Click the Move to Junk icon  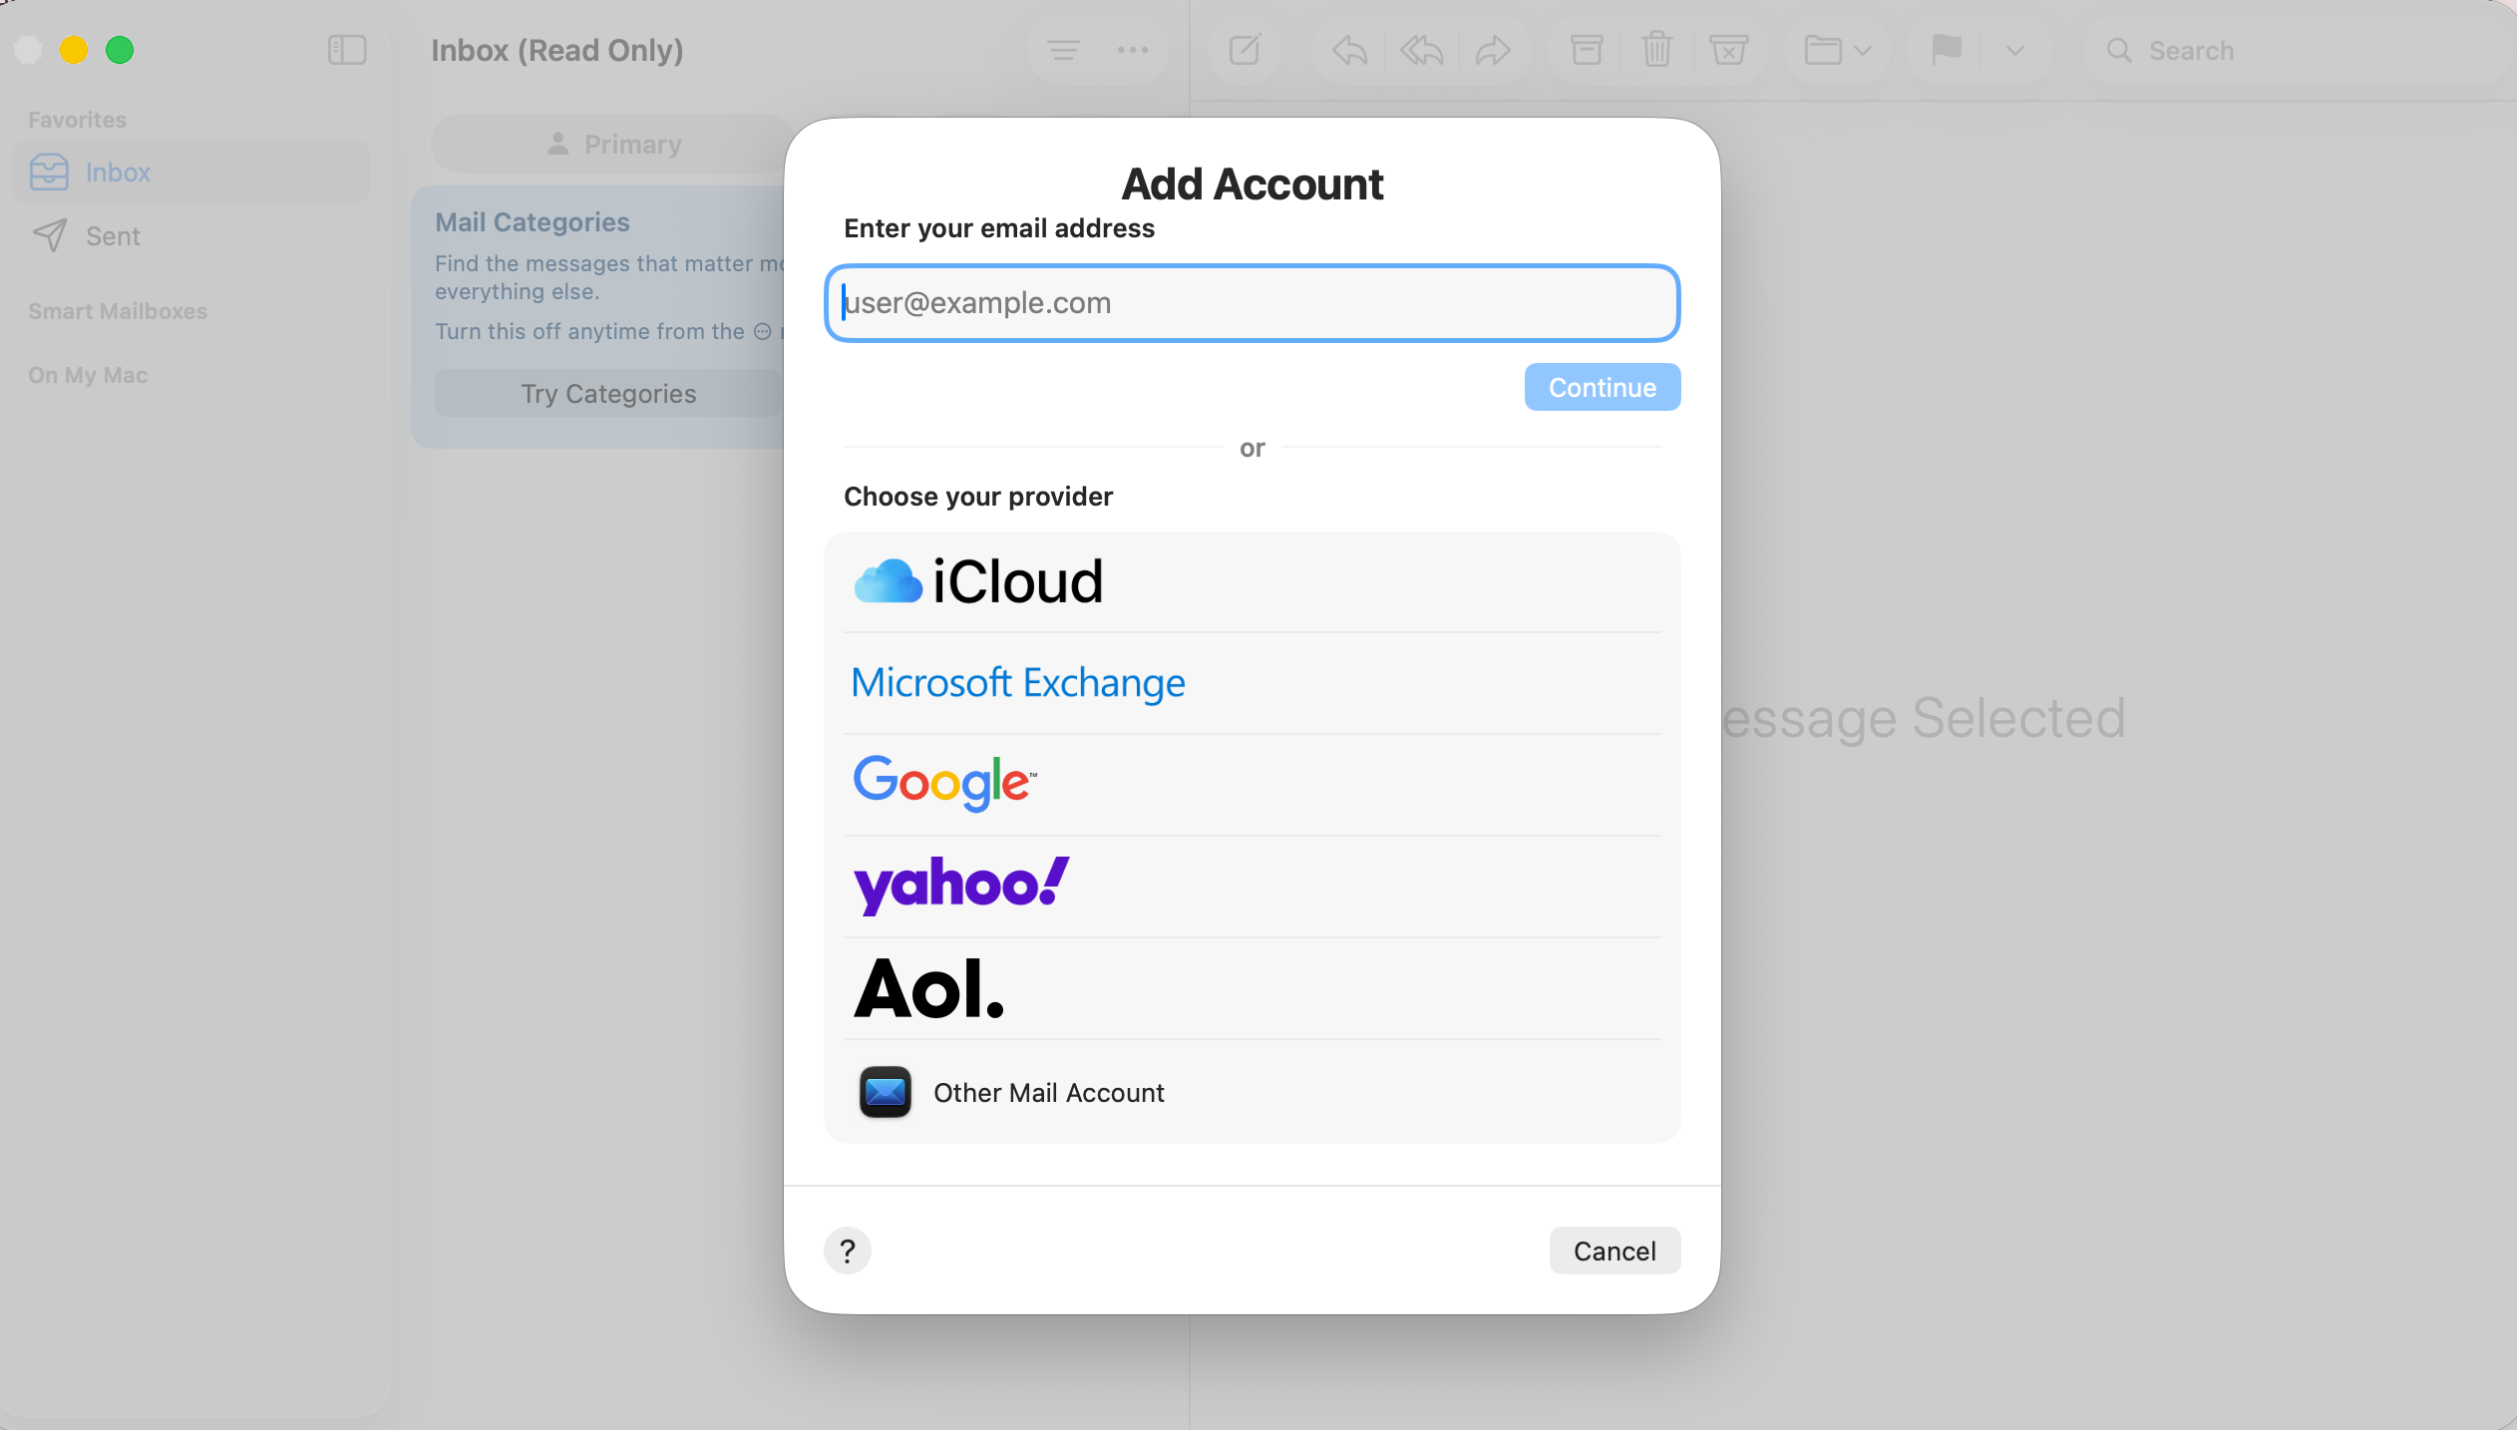point(1728,50)
